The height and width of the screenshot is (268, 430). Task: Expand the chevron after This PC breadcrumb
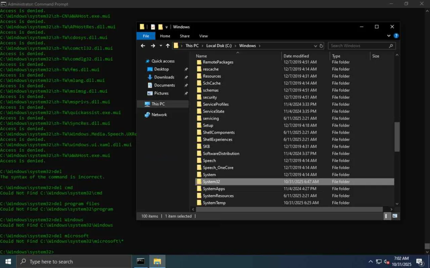click(x=203, y=46)
